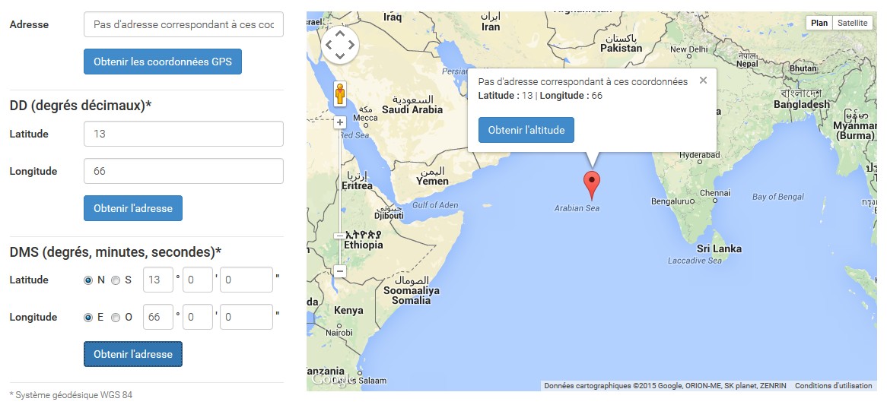Select the N latitude radio button
Screen dimensions: 887x408
pos(88,280)
